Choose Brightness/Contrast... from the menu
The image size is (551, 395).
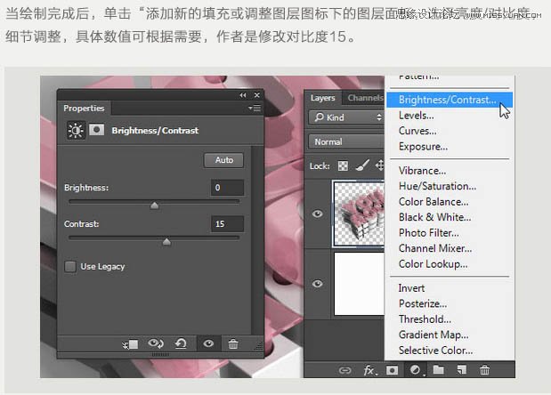tap(450, 100)
